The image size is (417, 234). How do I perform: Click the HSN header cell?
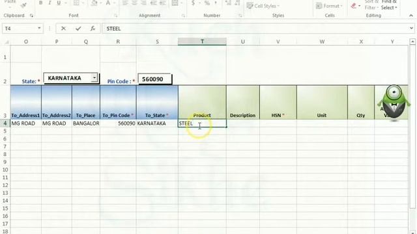278,103
